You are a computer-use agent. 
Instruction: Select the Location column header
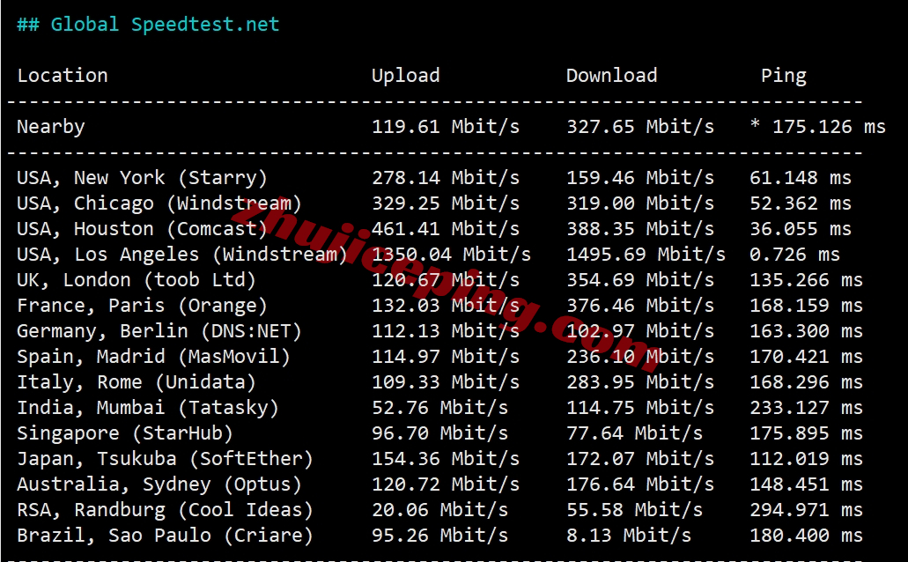63,76
